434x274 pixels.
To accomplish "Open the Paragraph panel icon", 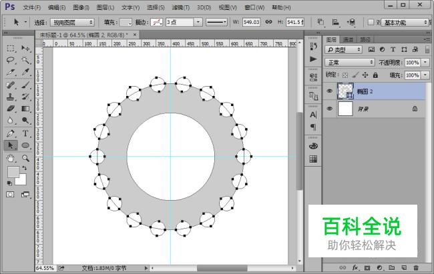I will coord(313,127).
